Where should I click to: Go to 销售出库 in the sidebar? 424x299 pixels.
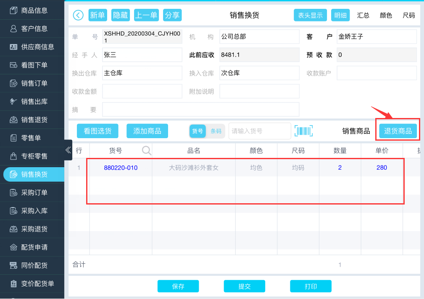(34, 102)
